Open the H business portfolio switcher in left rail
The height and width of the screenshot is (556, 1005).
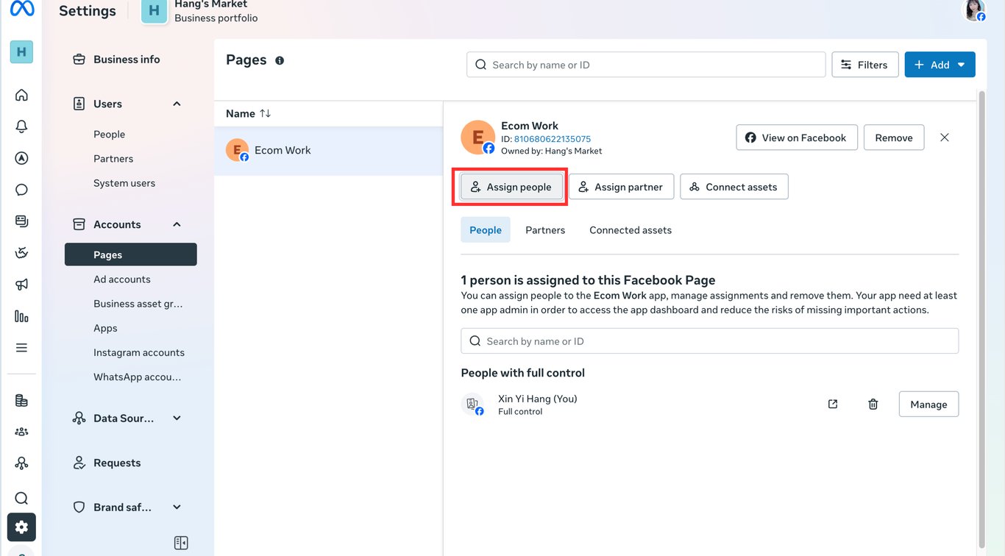[21, 51]
